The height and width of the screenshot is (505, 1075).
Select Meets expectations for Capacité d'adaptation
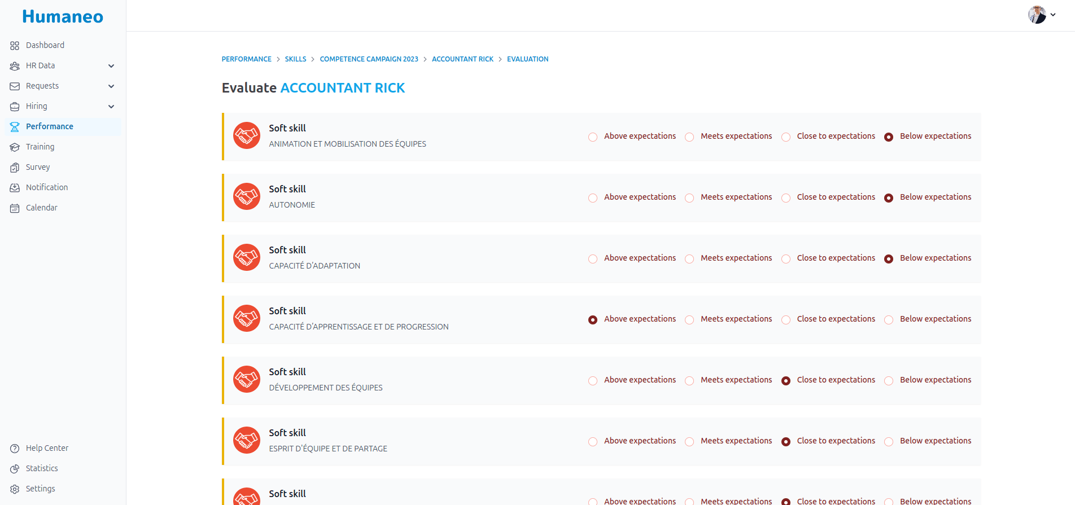pos(689,259)
